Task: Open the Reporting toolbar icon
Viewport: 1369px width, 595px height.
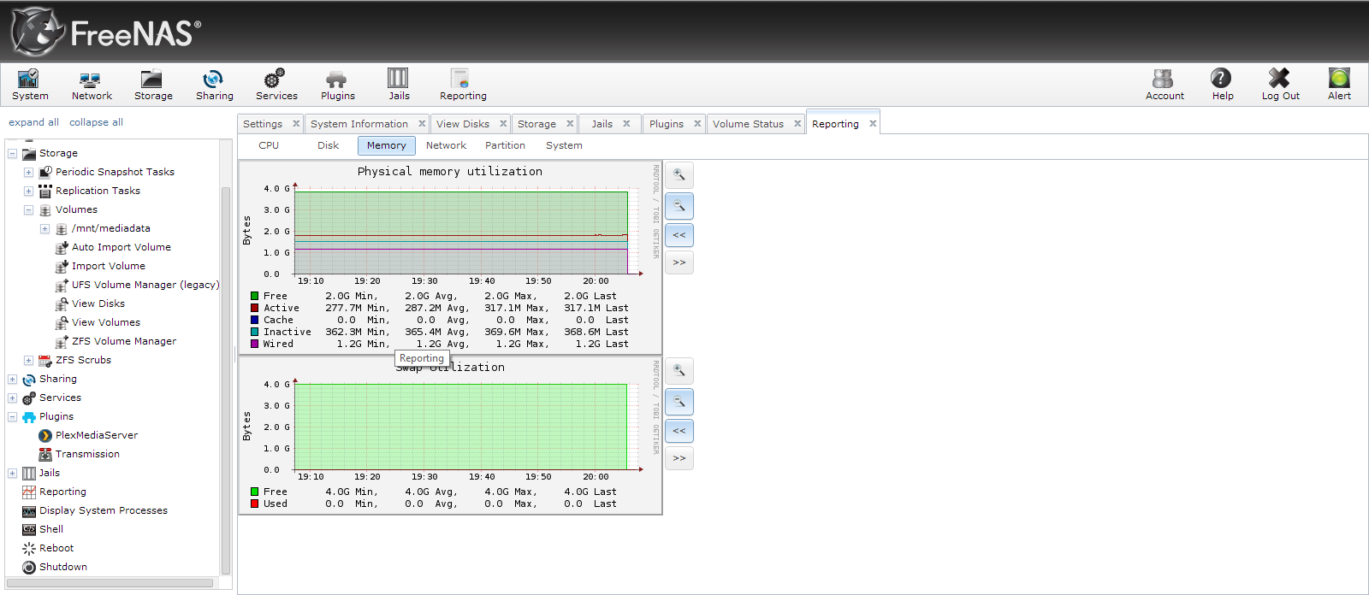Action: pyautogui.click(x=463, y=85)
